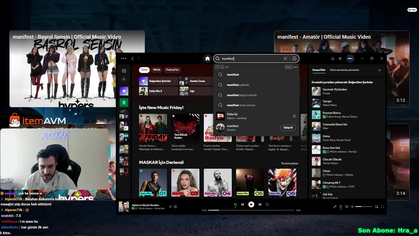Viewport: 419px width, 236px height.
Task: Open the Daily Mix 05 card
Action: click(250, 183)
